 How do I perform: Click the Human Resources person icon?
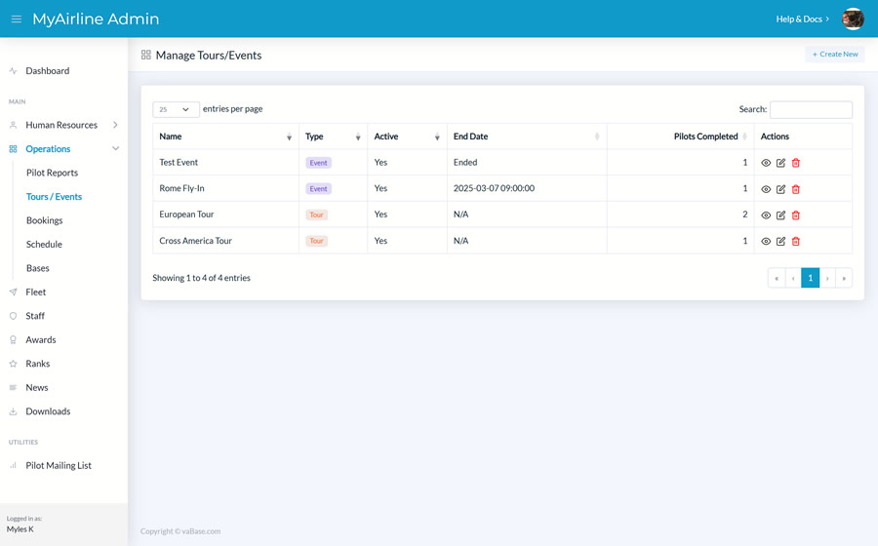(x=13, y=126)
